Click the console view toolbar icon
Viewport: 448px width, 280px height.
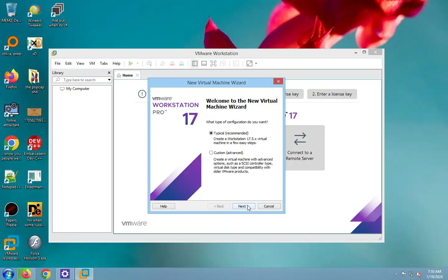coord(236,63)
